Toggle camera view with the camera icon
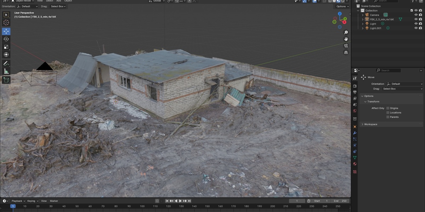Screen dimensions: 425x212 [x=346, y=46]
